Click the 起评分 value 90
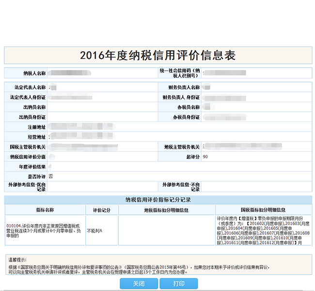315x291 pixels. pos(205,157)
